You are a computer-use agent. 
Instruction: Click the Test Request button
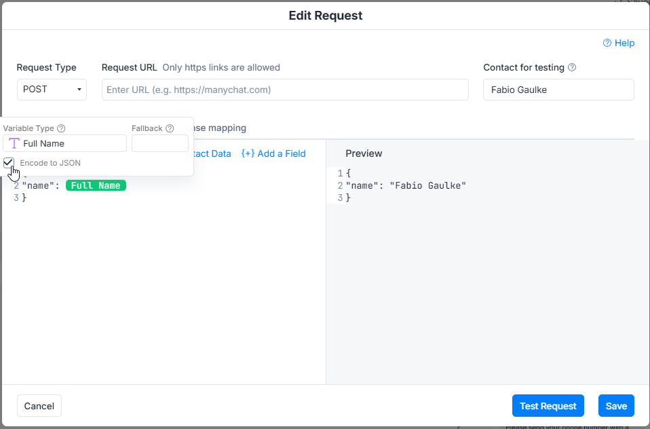coord(548,406)
